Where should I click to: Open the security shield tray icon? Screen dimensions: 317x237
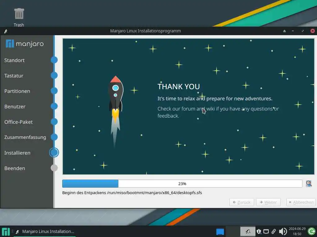[x=258, y=231]
